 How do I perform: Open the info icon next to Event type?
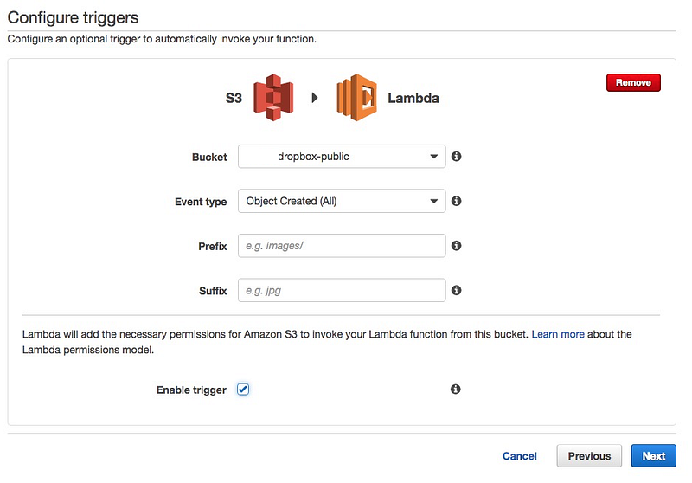457,201
